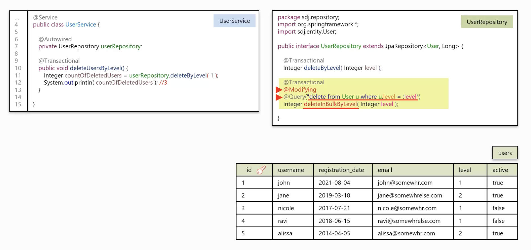The height and width of the screenshot is (250, 531).
Task: Click 'public class UserService {' line
Action: pos(66,25)
